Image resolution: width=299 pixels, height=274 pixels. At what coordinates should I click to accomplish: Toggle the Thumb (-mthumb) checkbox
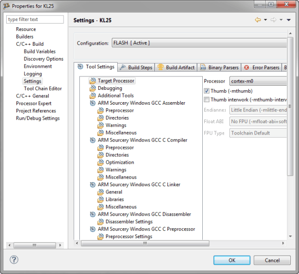(x=207, y=91)
